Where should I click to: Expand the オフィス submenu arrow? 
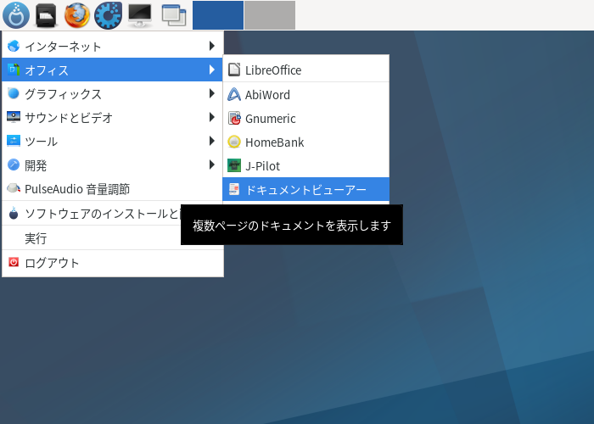coord(212,70)
